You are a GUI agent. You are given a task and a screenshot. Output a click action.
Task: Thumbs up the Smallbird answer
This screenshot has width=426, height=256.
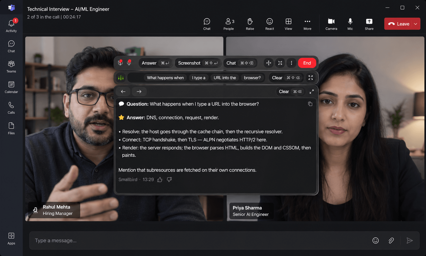(160, 179)
